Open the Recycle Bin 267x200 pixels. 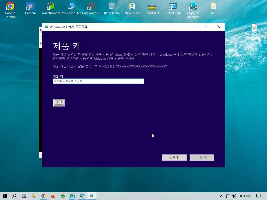(112, 8)
